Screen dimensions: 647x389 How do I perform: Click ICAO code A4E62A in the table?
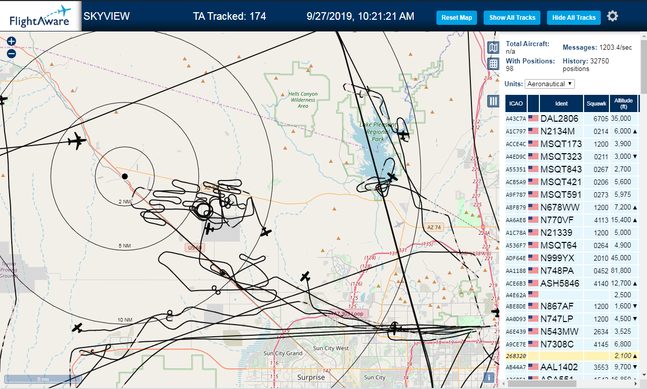[516, 295]
